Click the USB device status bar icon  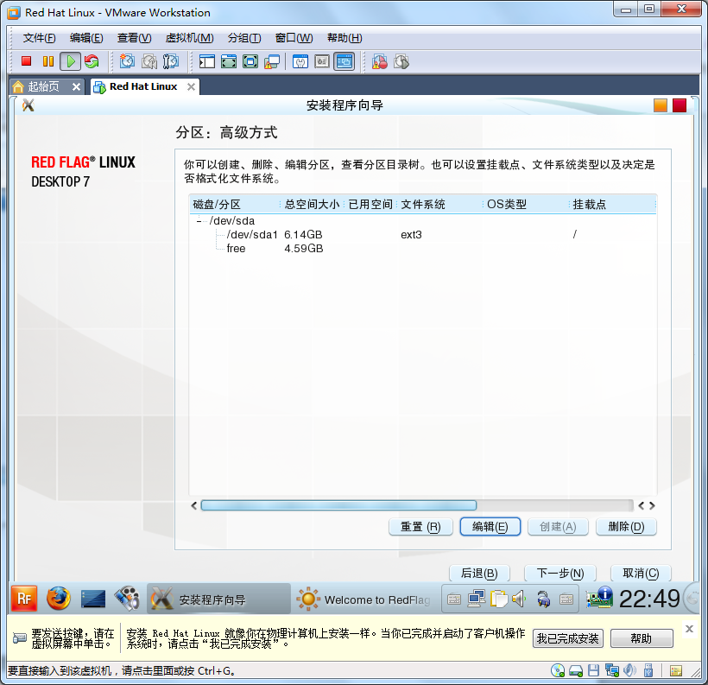[648, 671]
